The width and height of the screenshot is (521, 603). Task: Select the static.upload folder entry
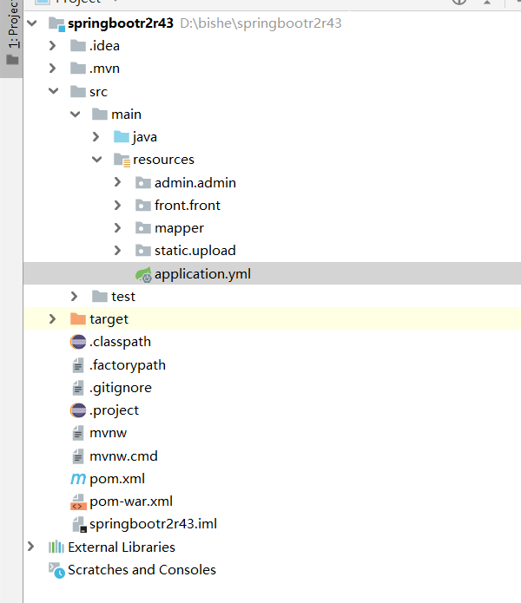[195, 251]
